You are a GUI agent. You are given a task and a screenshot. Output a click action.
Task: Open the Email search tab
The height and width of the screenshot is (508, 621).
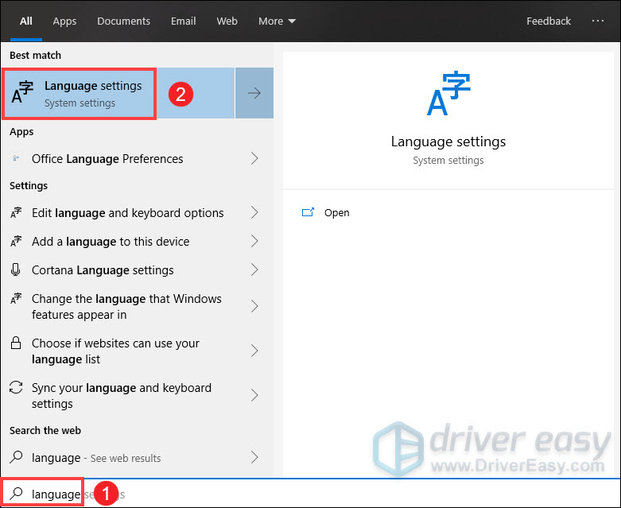pos(184,21)
